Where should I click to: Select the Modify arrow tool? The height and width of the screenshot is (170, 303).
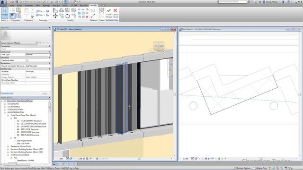(x=5, y=13)
